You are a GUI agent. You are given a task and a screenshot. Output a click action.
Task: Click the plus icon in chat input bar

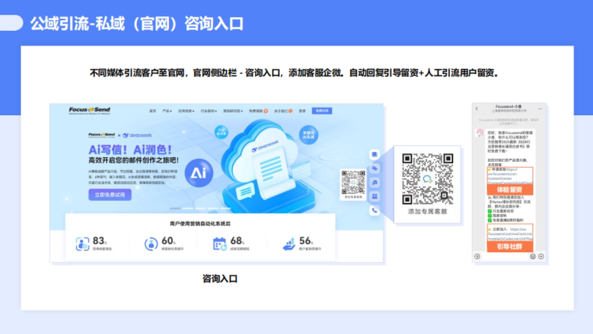pyautogui.click(x=540, y=256)
